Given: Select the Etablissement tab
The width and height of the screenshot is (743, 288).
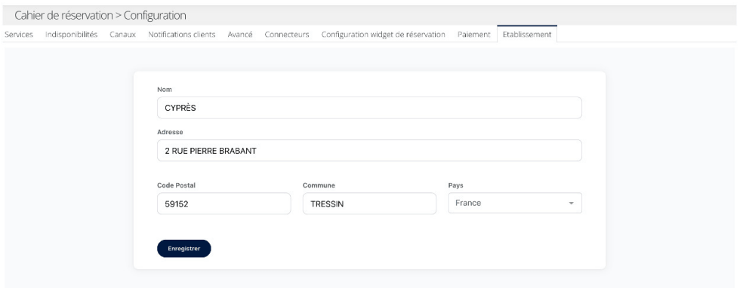Looking at the screenshot, I should (x=527, y=34).
